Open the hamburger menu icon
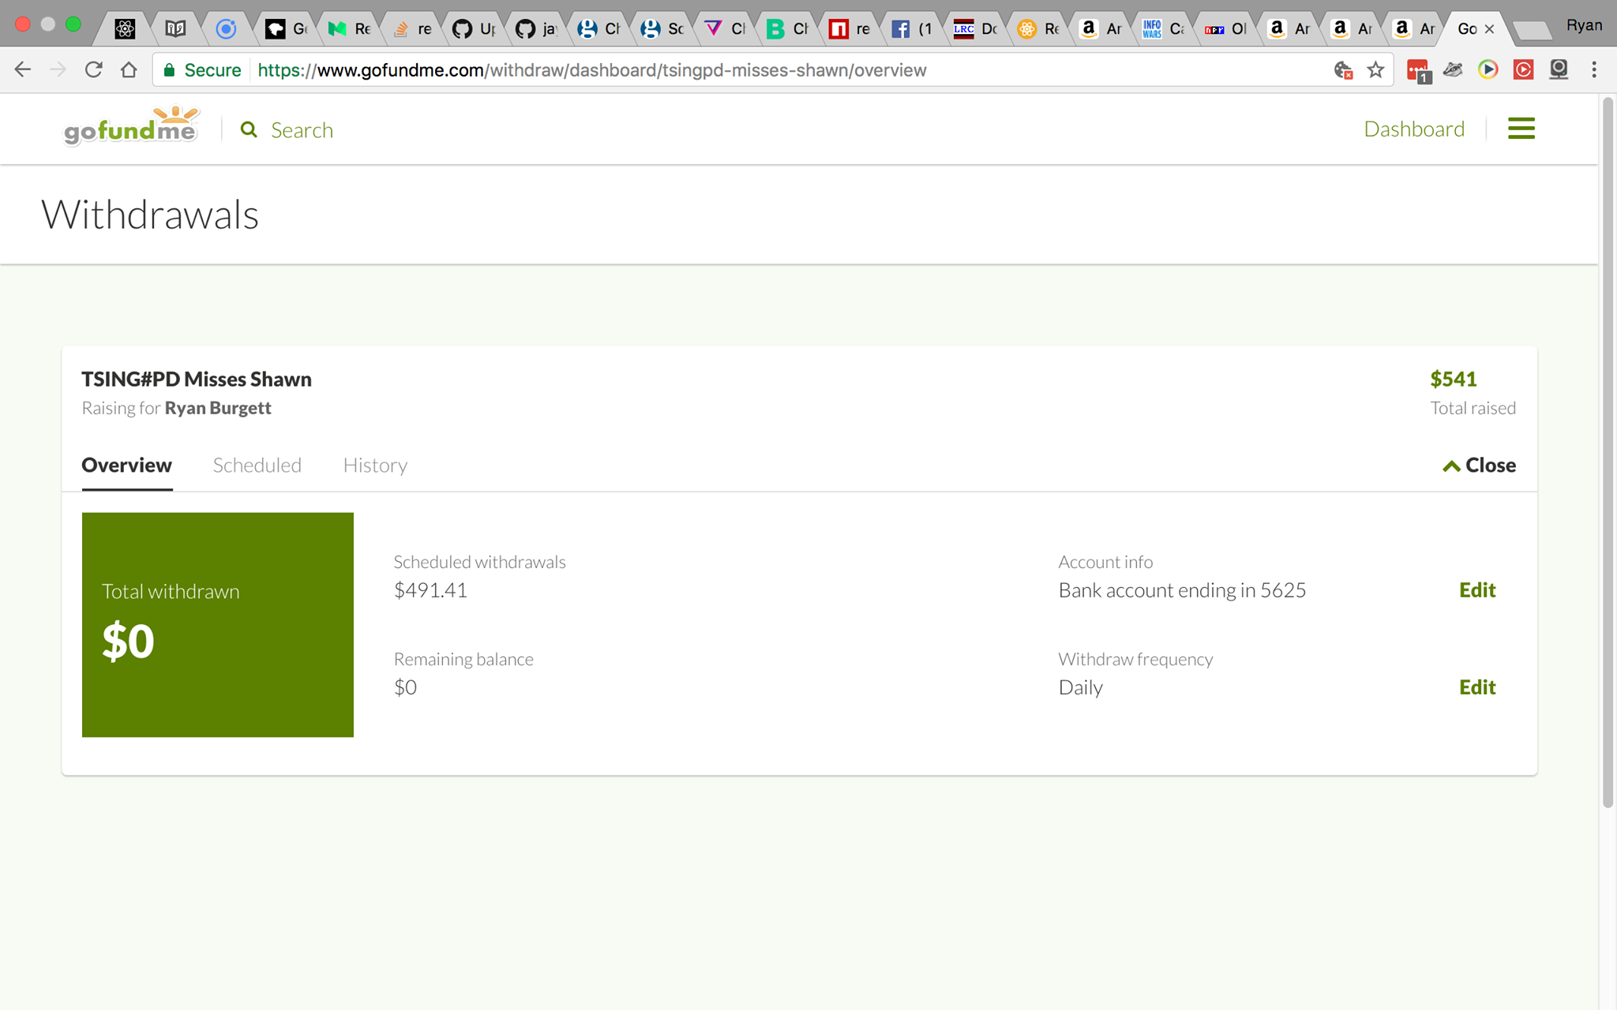This screenshot has width=1617, height=1010. [x=1521, y=129]
